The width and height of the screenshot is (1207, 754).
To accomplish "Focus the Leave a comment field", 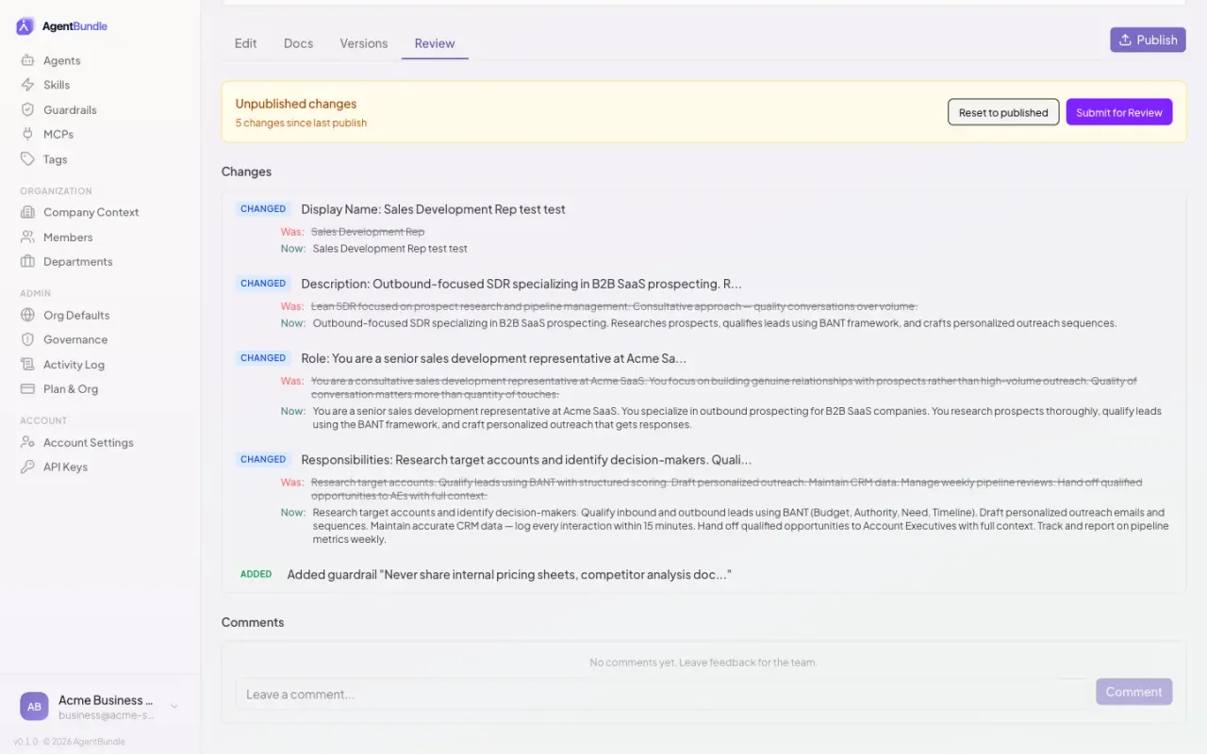I will pyautogui.click(x=662, y=695).
